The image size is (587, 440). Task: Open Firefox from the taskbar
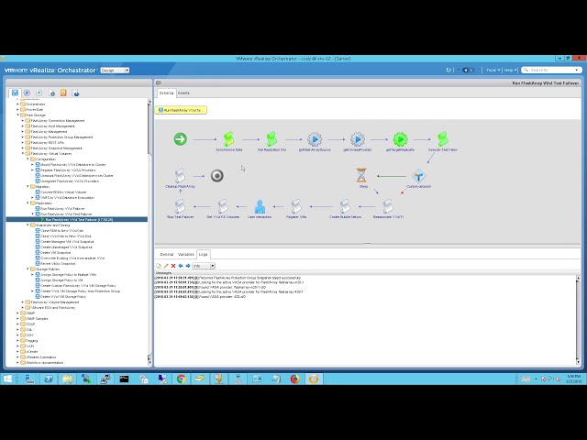[x=295, y=379]
